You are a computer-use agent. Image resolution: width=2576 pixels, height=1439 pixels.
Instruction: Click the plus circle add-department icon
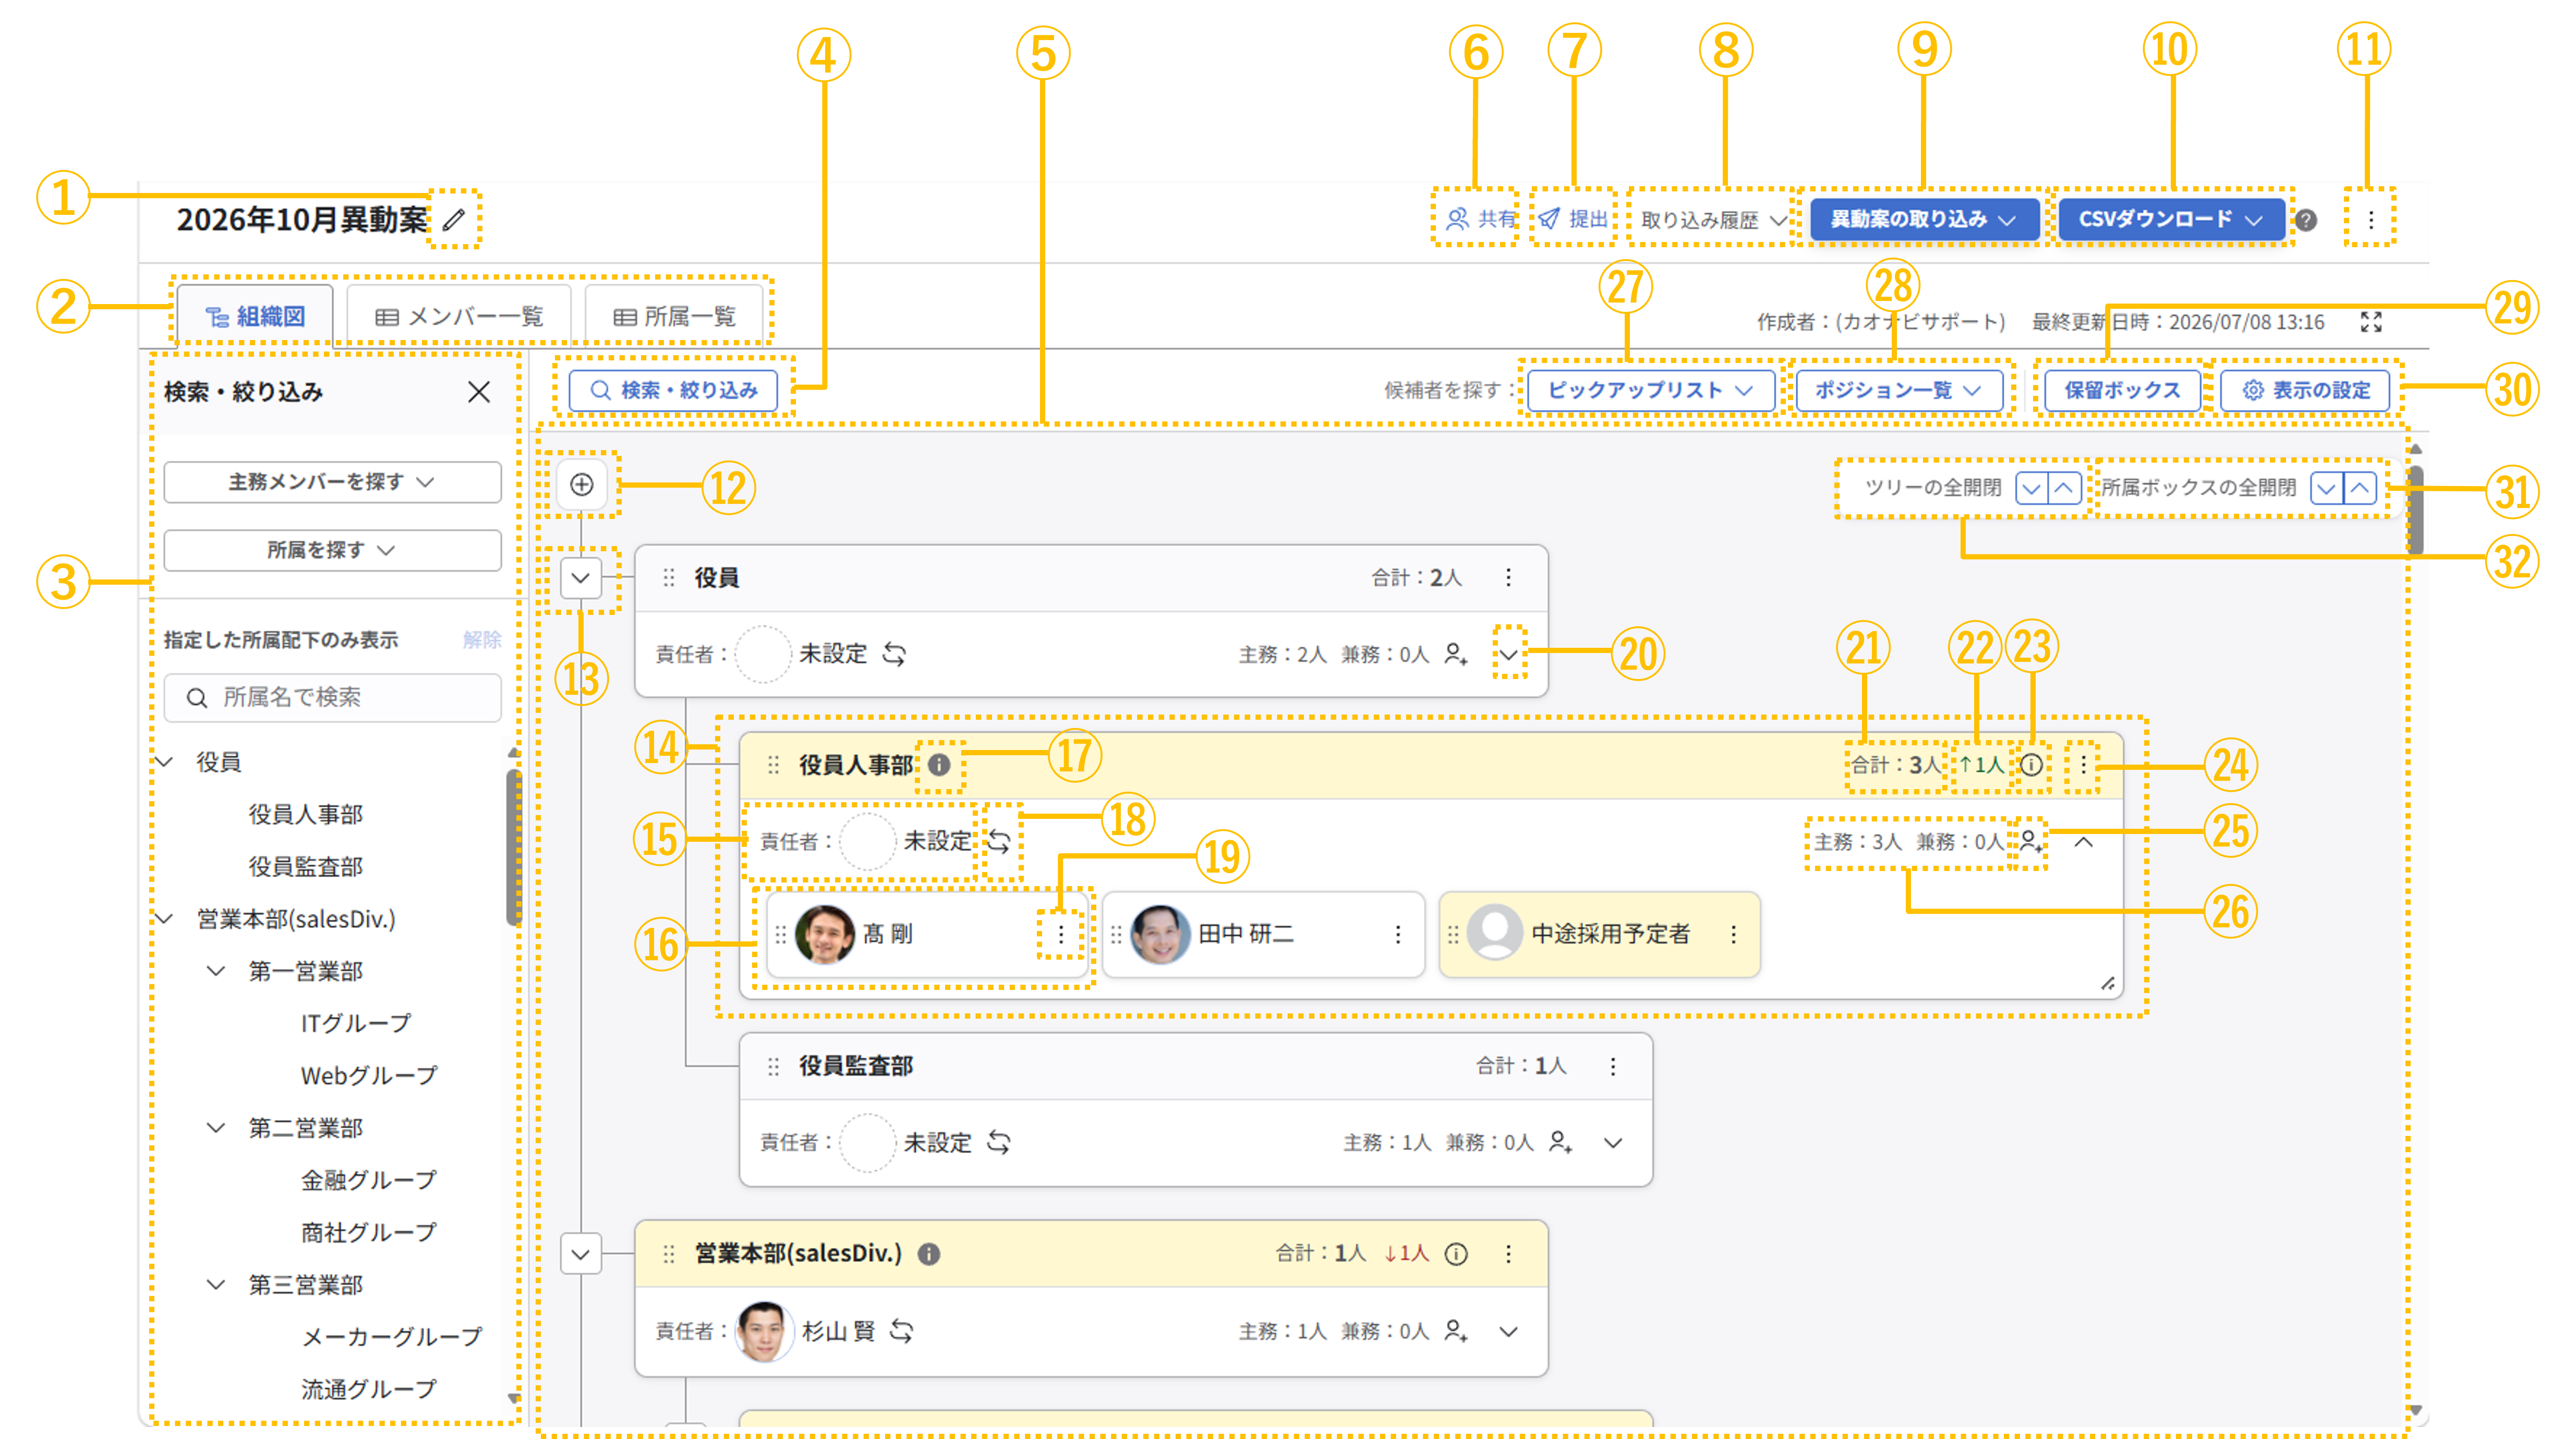(581, 485)
